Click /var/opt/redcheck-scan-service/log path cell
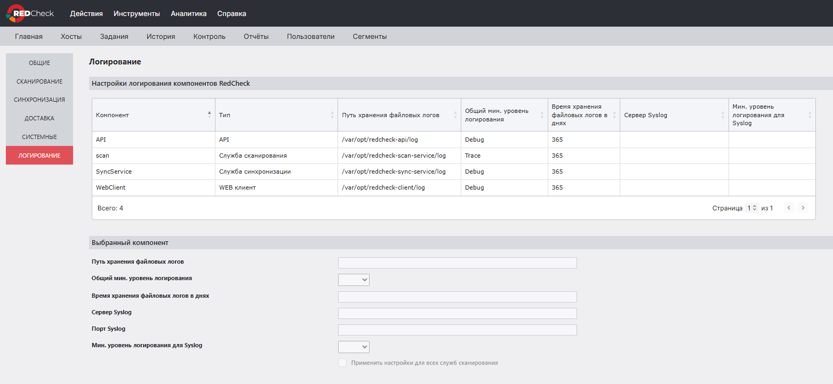Viewport: 833px width, 384px height. coord(399,156)
